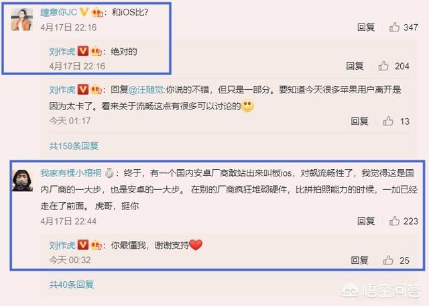
Task: Reply to the 今天 01:17 comment
Action: (359, 121)
